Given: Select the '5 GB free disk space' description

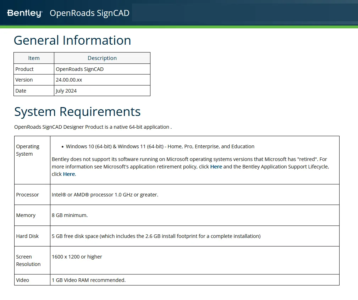Looking at the screenshot, I should [x=156, y=236].
